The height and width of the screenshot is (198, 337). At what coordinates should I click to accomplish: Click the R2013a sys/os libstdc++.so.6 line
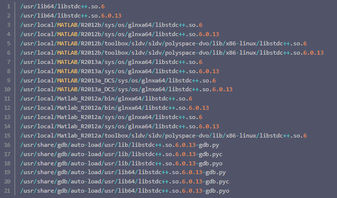pos(111,62)
